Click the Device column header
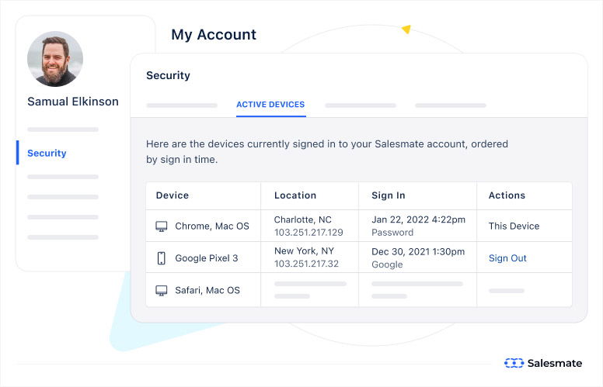Viewport: 603px width, 387px height. [x=173, y=195]
